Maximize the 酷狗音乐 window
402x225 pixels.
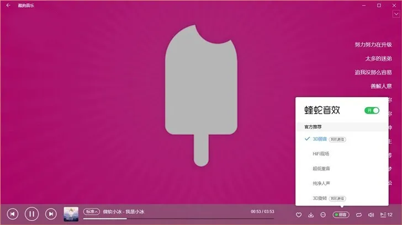[379, 6]
